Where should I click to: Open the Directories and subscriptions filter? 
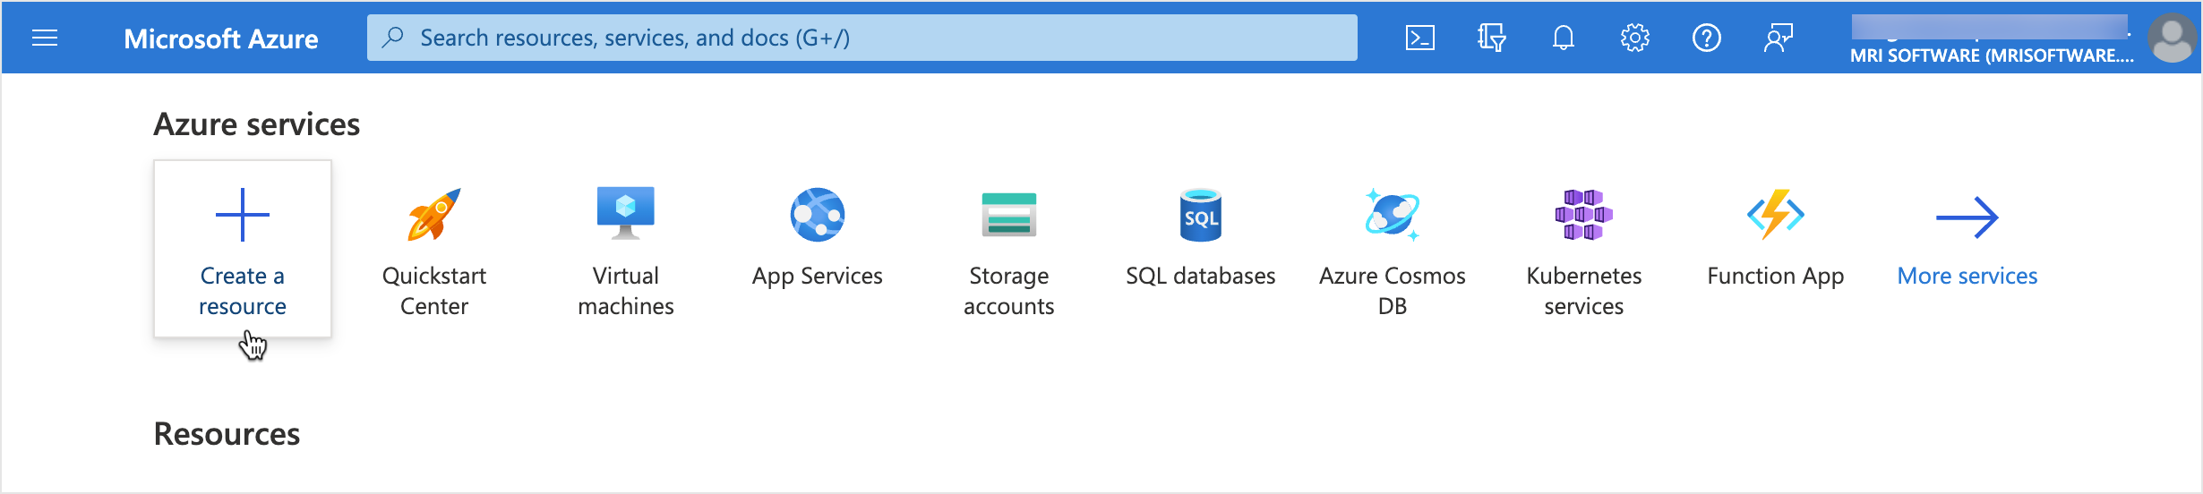click(x=1491, y=38)
